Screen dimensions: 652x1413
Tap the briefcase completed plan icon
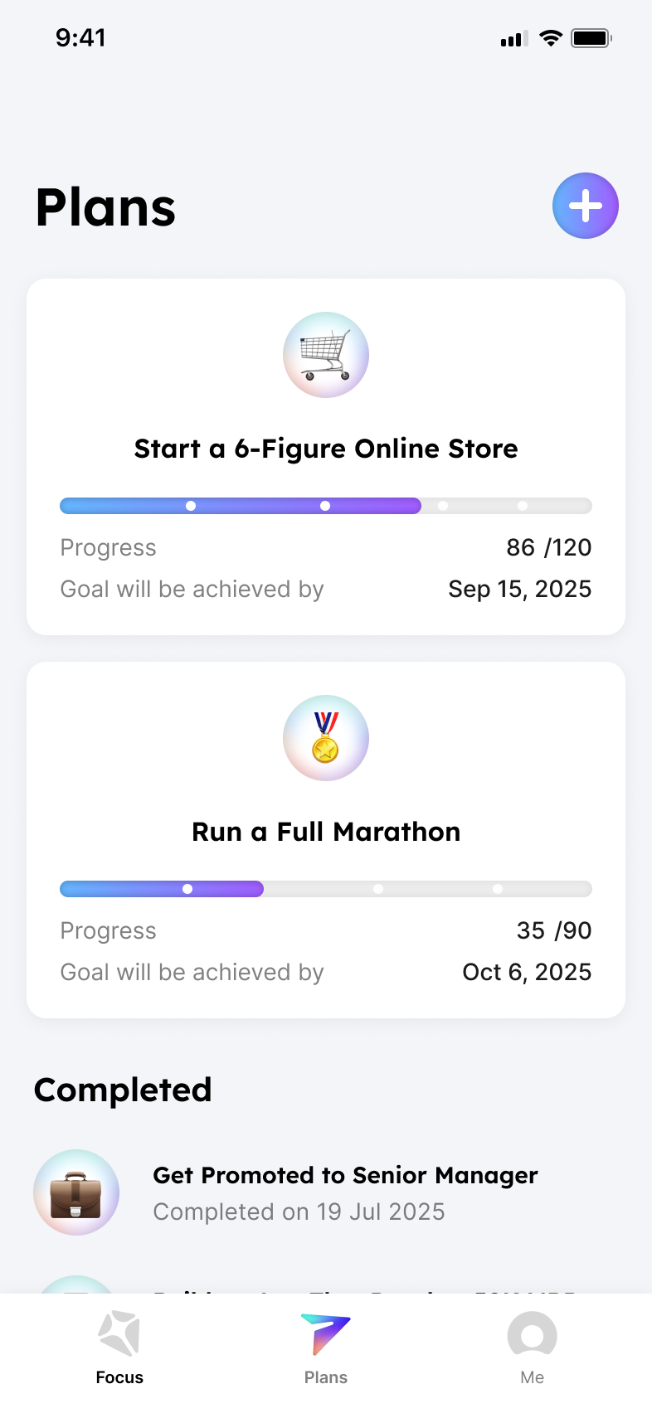coord(76,1192)
